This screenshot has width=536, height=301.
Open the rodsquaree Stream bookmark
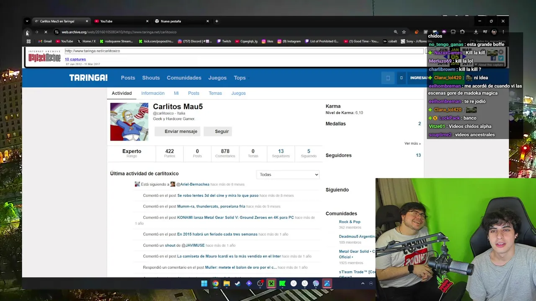tap(116, 41)
